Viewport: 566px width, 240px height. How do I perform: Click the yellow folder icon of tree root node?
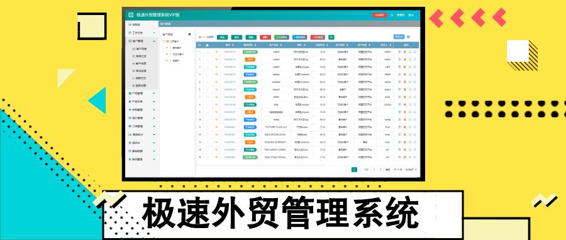coord(167,41)
